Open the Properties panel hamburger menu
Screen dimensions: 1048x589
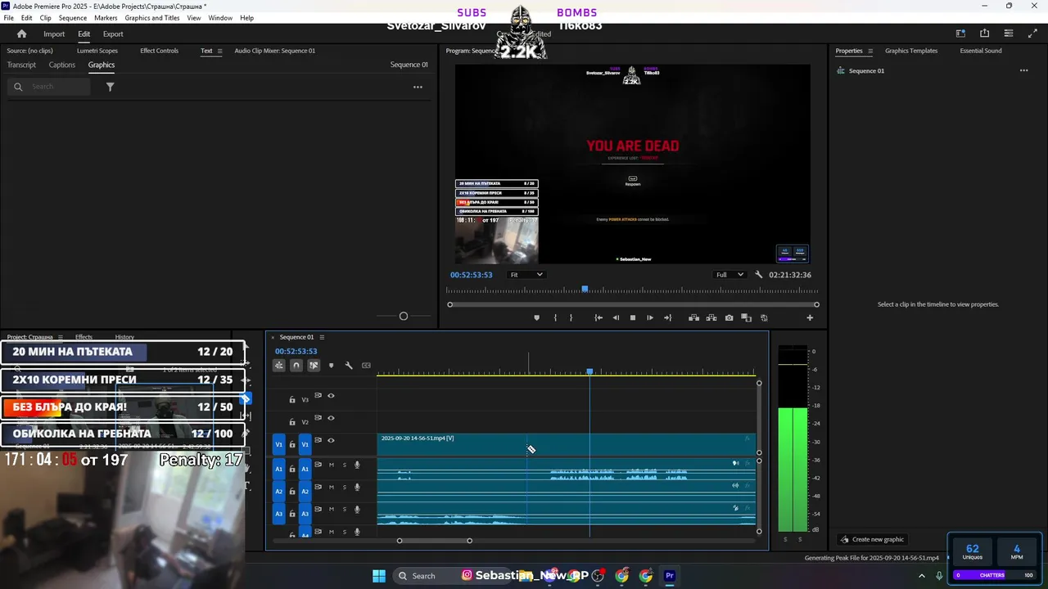pyautogui.click(x=870, y=51)
